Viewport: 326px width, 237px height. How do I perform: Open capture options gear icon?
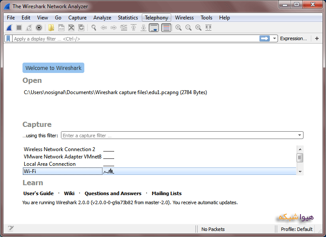[39, 28]
